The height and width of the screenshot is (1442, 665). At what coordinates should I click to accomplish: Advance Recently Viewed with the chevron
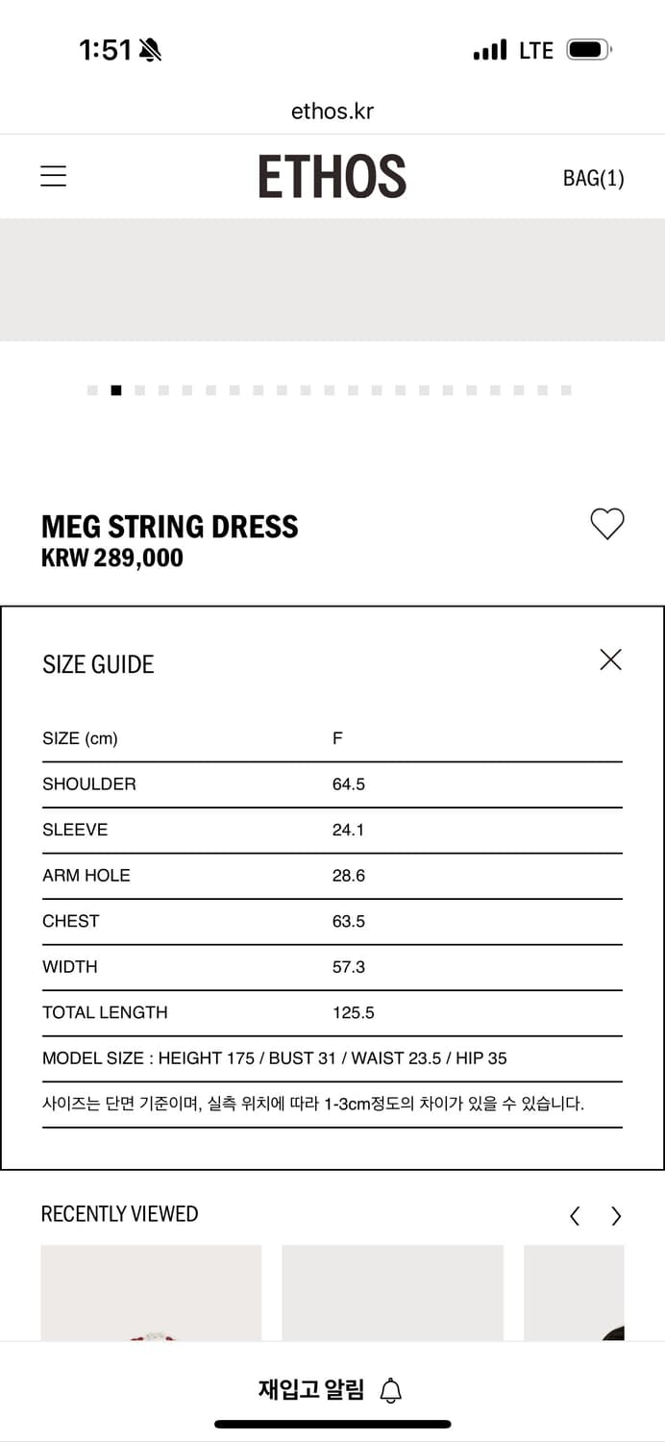coord(616,1216)
